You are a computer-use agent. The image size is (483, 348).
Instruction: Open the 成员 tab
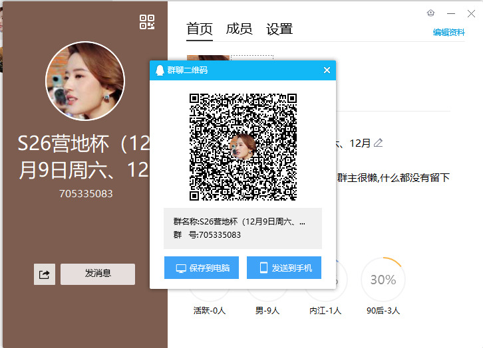239,29
